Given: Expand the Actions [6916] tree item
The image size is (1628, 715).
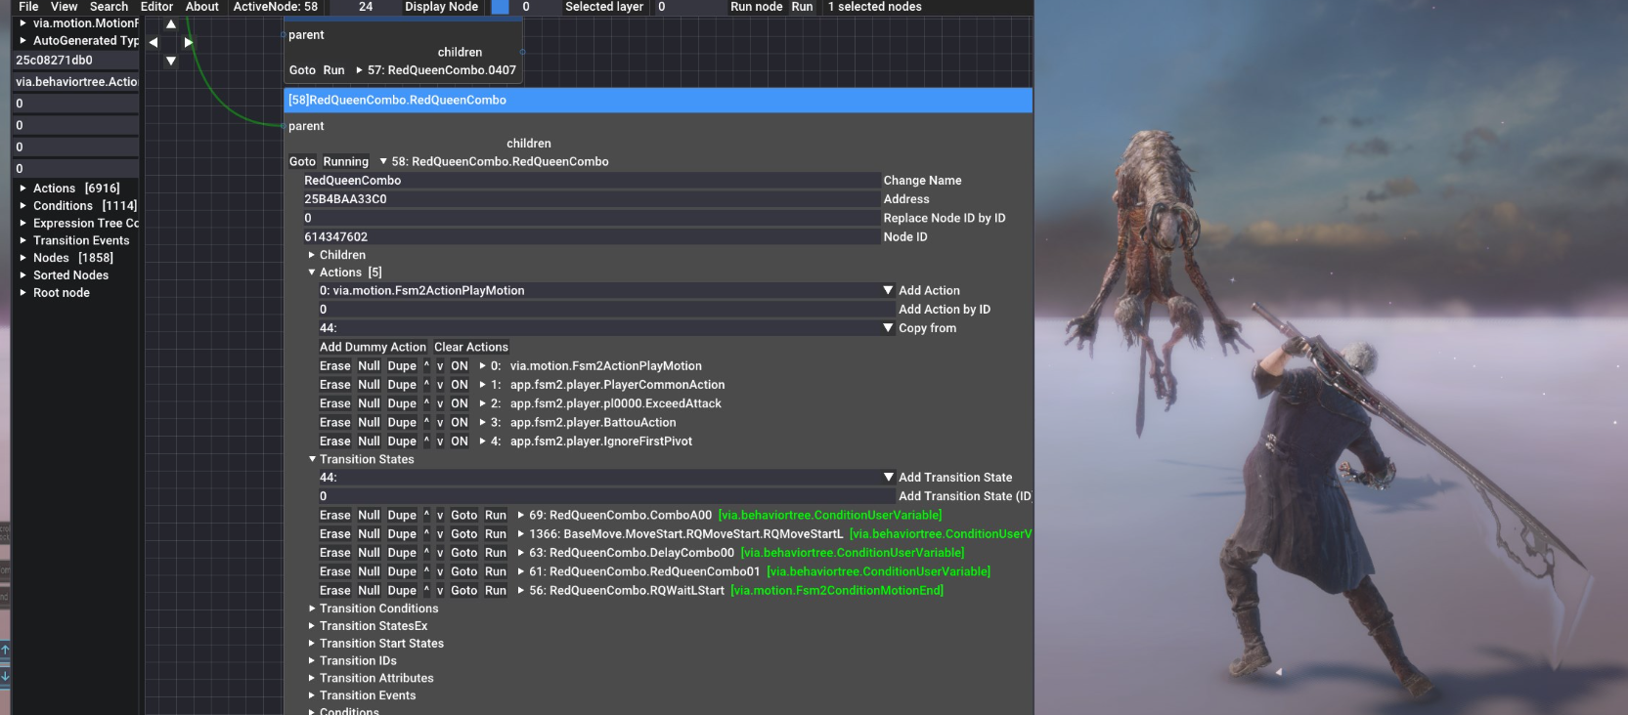Looking at the screenshot, I should pyautogui.click(x=23, y=189).
